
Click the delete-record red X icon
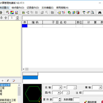(78, 13)
